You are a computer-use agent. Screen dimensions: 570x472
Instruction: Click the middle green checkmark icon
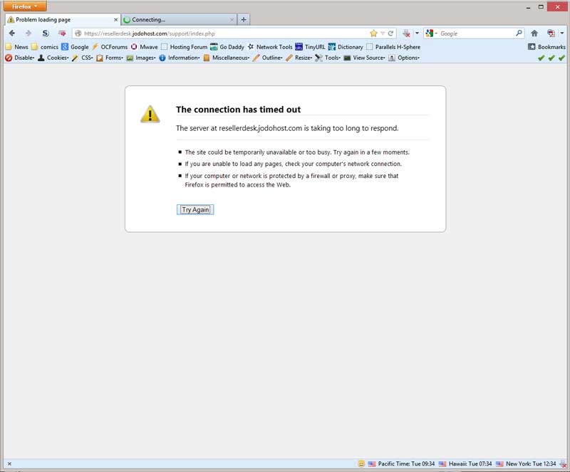(551, 58)
